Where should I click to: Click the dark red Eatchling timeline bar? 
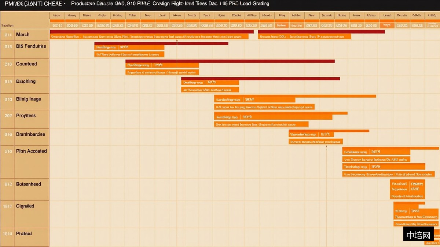[260, 79]
